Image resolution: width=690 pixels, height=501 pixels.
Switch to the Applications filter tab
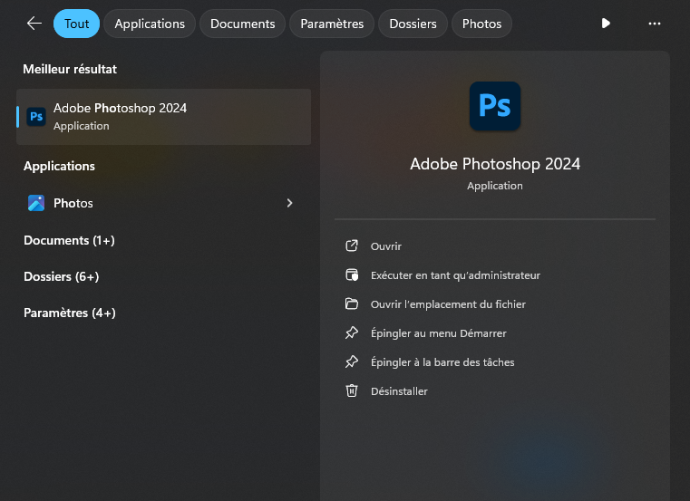point(150,24)
